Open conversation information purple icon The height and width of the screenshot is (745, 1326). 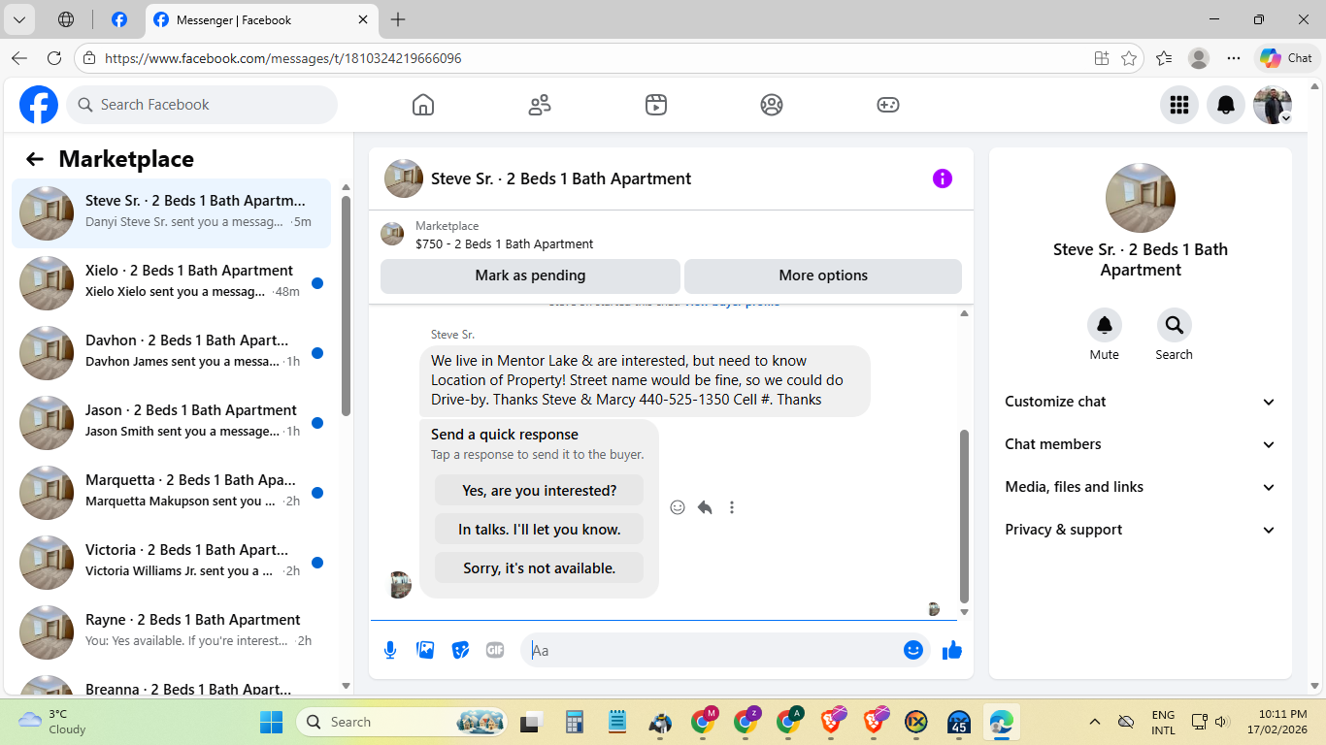click(x=943, y=178)
